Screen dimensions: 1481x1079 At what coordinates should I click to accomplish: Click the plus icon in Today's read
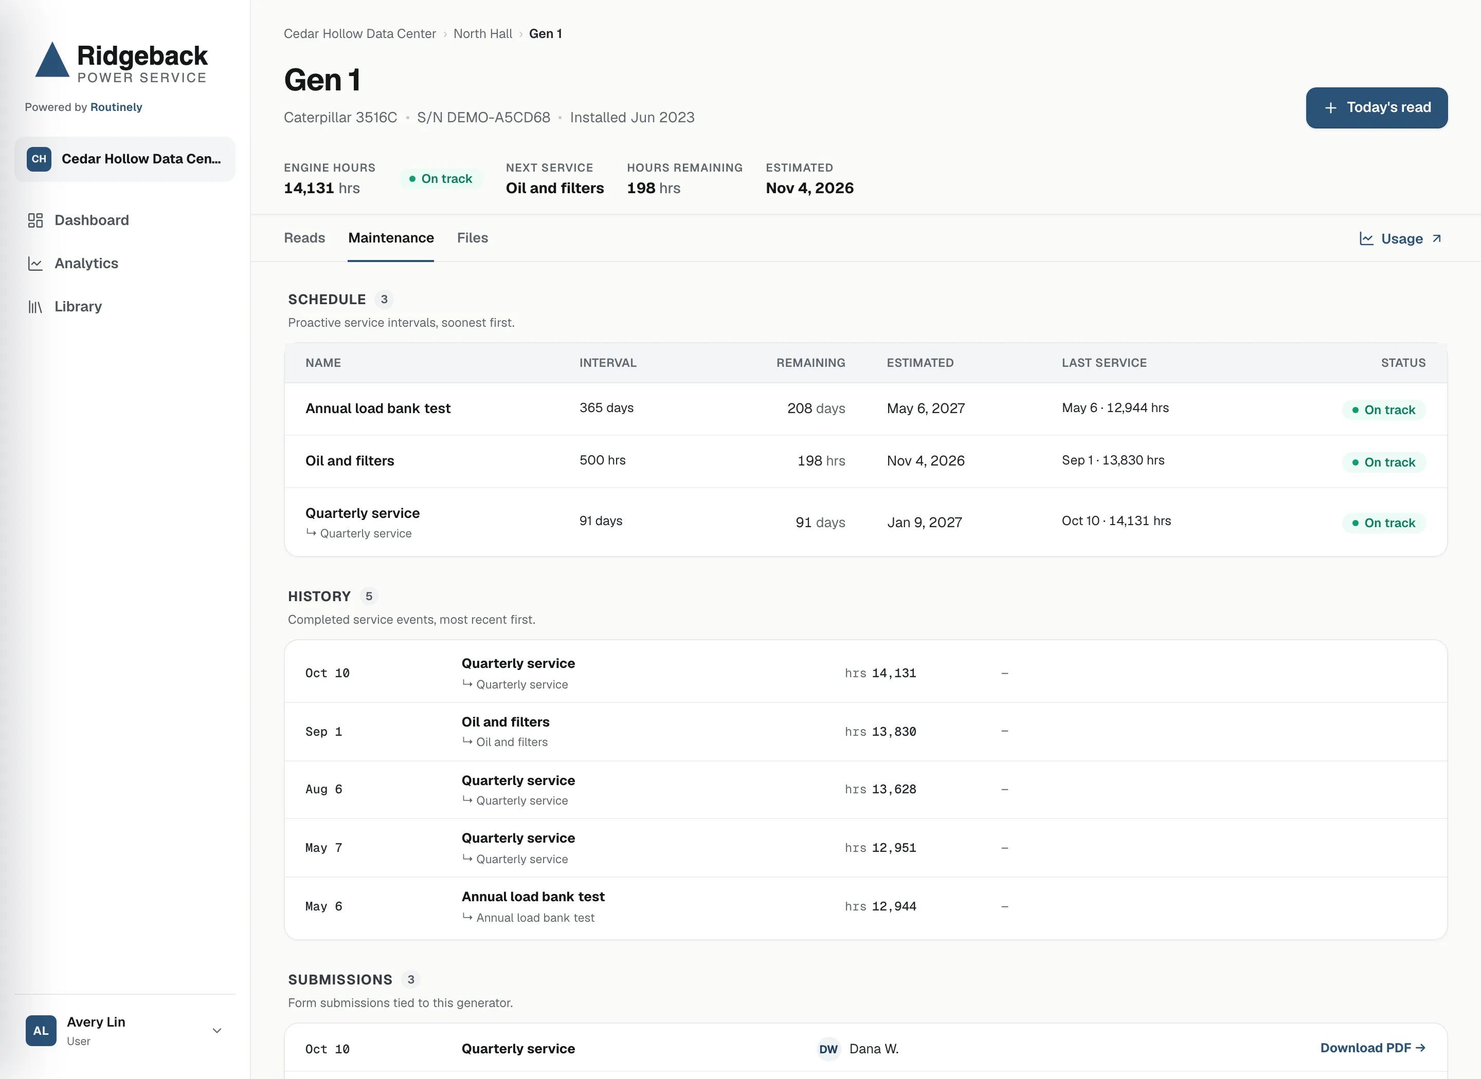(1331, 108)
